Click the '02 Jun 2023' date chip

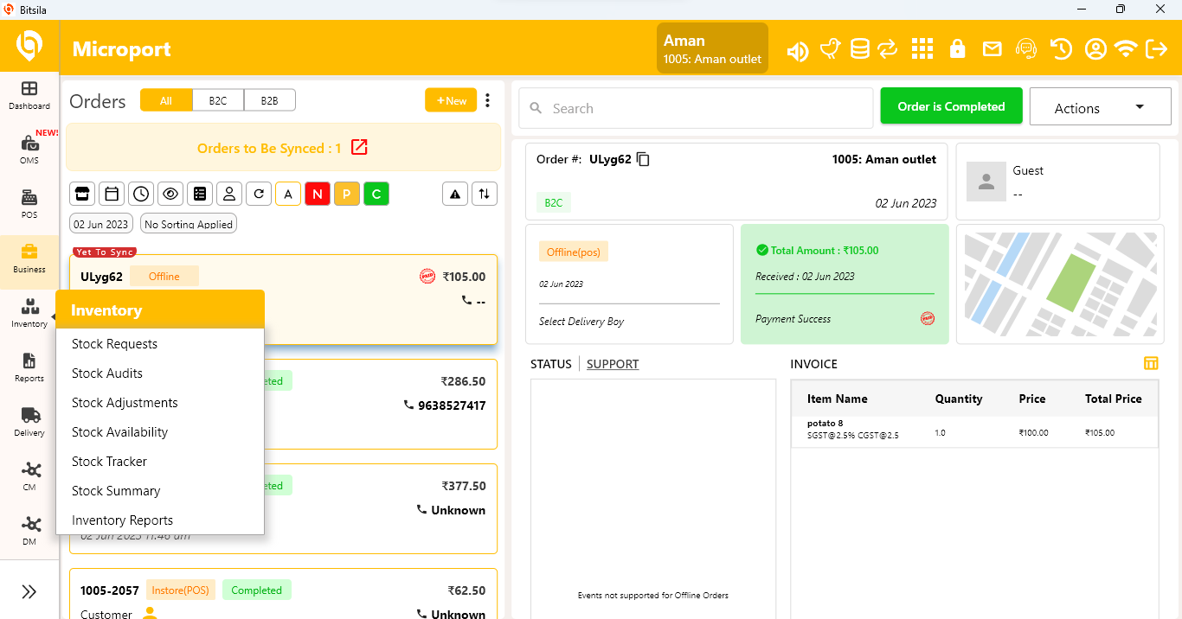101,224
